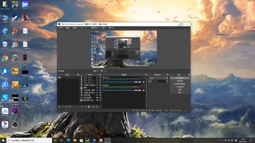Show hidden system tray icons chevron

219,140
